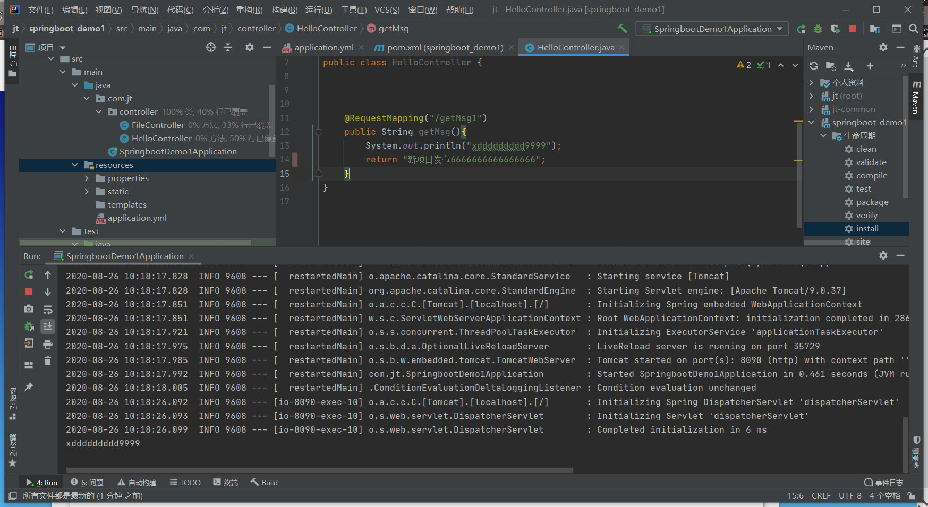Click the Build project hammer icon

click(x=622, y=29)
